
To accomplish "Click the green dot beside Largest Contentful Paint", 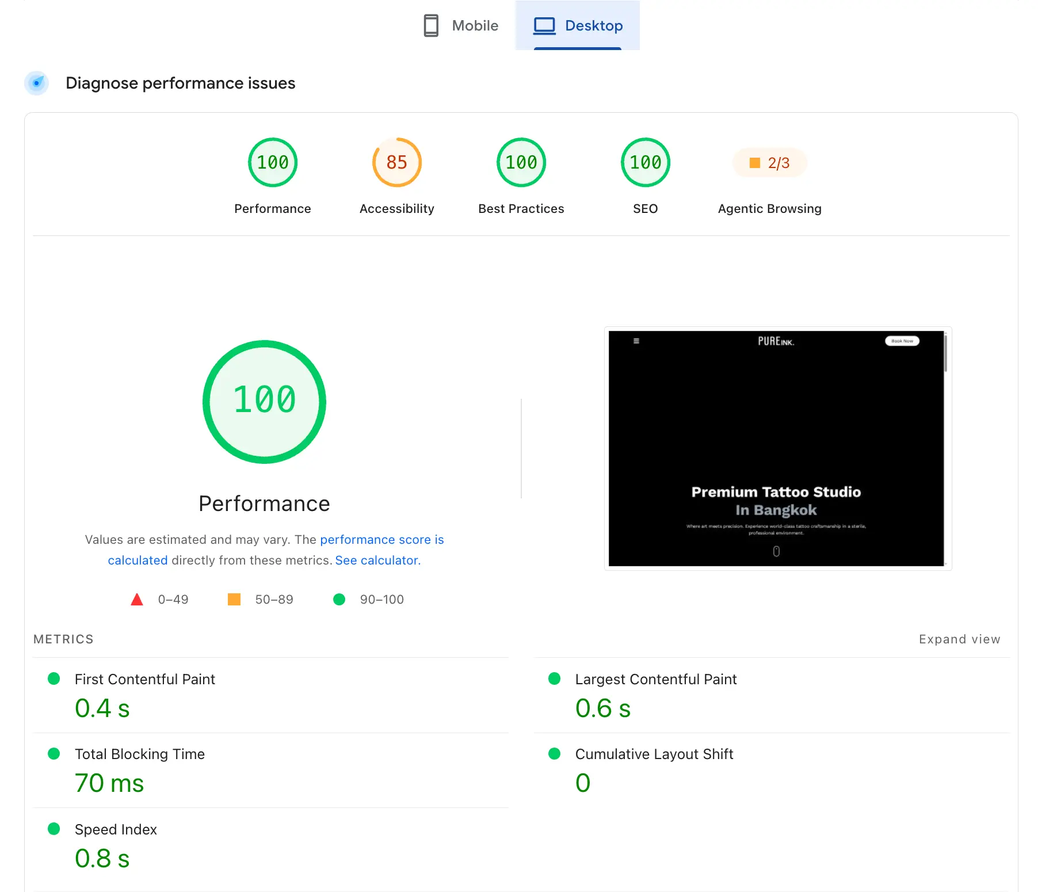I will tap(555, 678).
